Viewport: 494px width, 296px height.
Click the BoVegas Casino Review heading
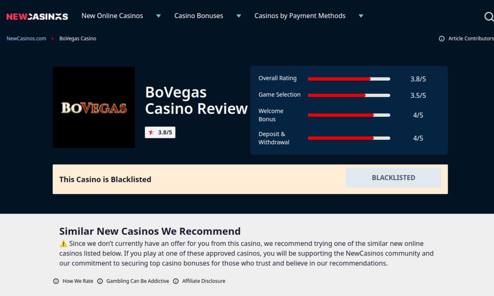pyautogui.click(x=196, y=101)
